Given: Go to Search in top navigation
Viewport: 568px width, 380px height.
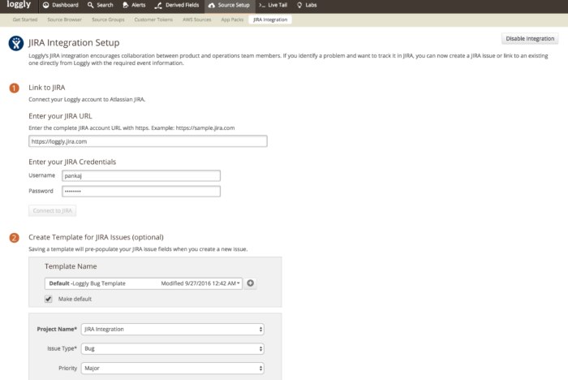Looking at the screenshot, I should click(x=101, y=5).
